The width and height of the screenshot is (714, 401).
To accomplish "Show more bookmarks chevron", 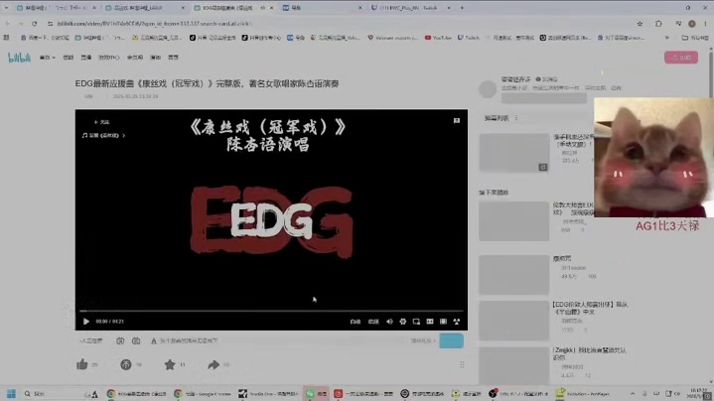I will (667, 38).
